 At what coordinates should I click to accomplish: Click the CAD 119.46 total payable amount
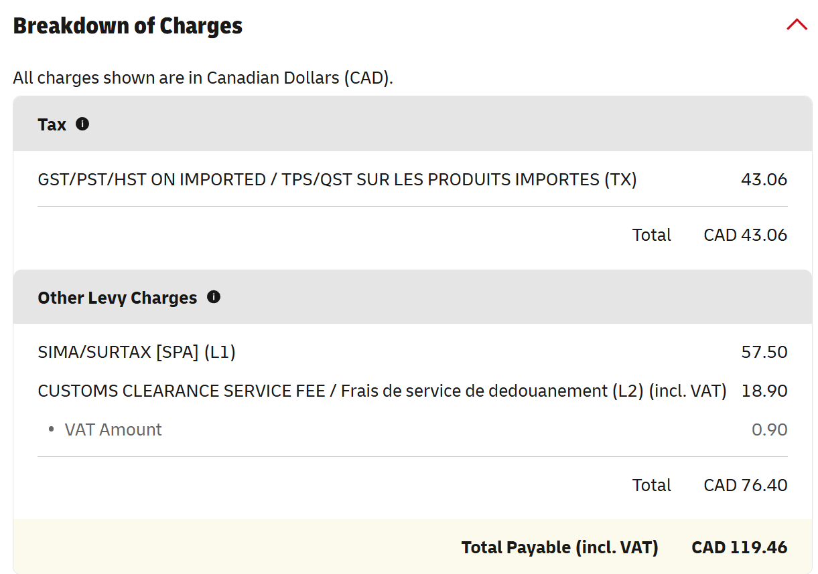click(x=740, y=547)
